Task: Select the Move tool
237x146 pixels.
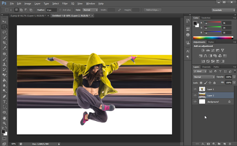Action: (4, 21)
